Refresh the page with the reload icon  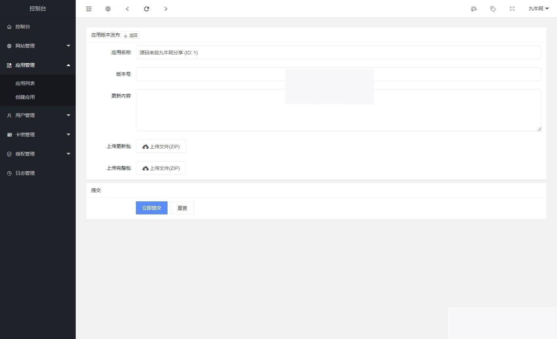pyautogui.click(x=147, y=9)
